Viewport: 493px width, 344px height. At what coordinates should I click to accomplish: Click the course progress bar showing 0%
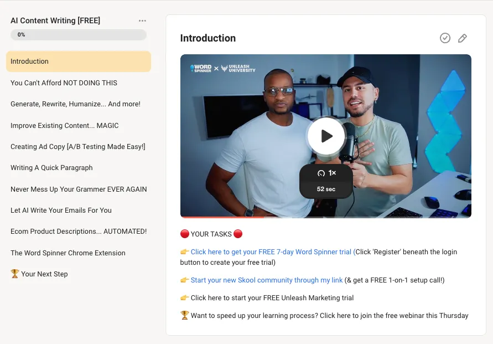[78, 34]
